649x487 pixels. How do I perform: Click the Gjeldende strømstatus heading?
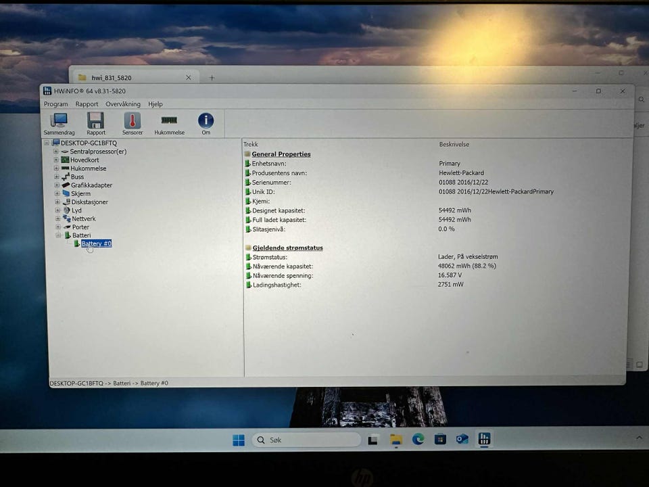(288, 248)
